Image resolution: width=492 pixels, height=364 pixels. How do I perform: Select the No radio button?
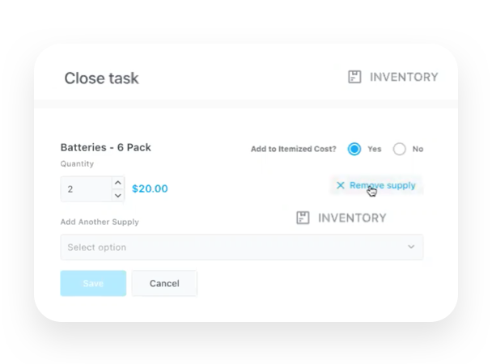point(400,149)
